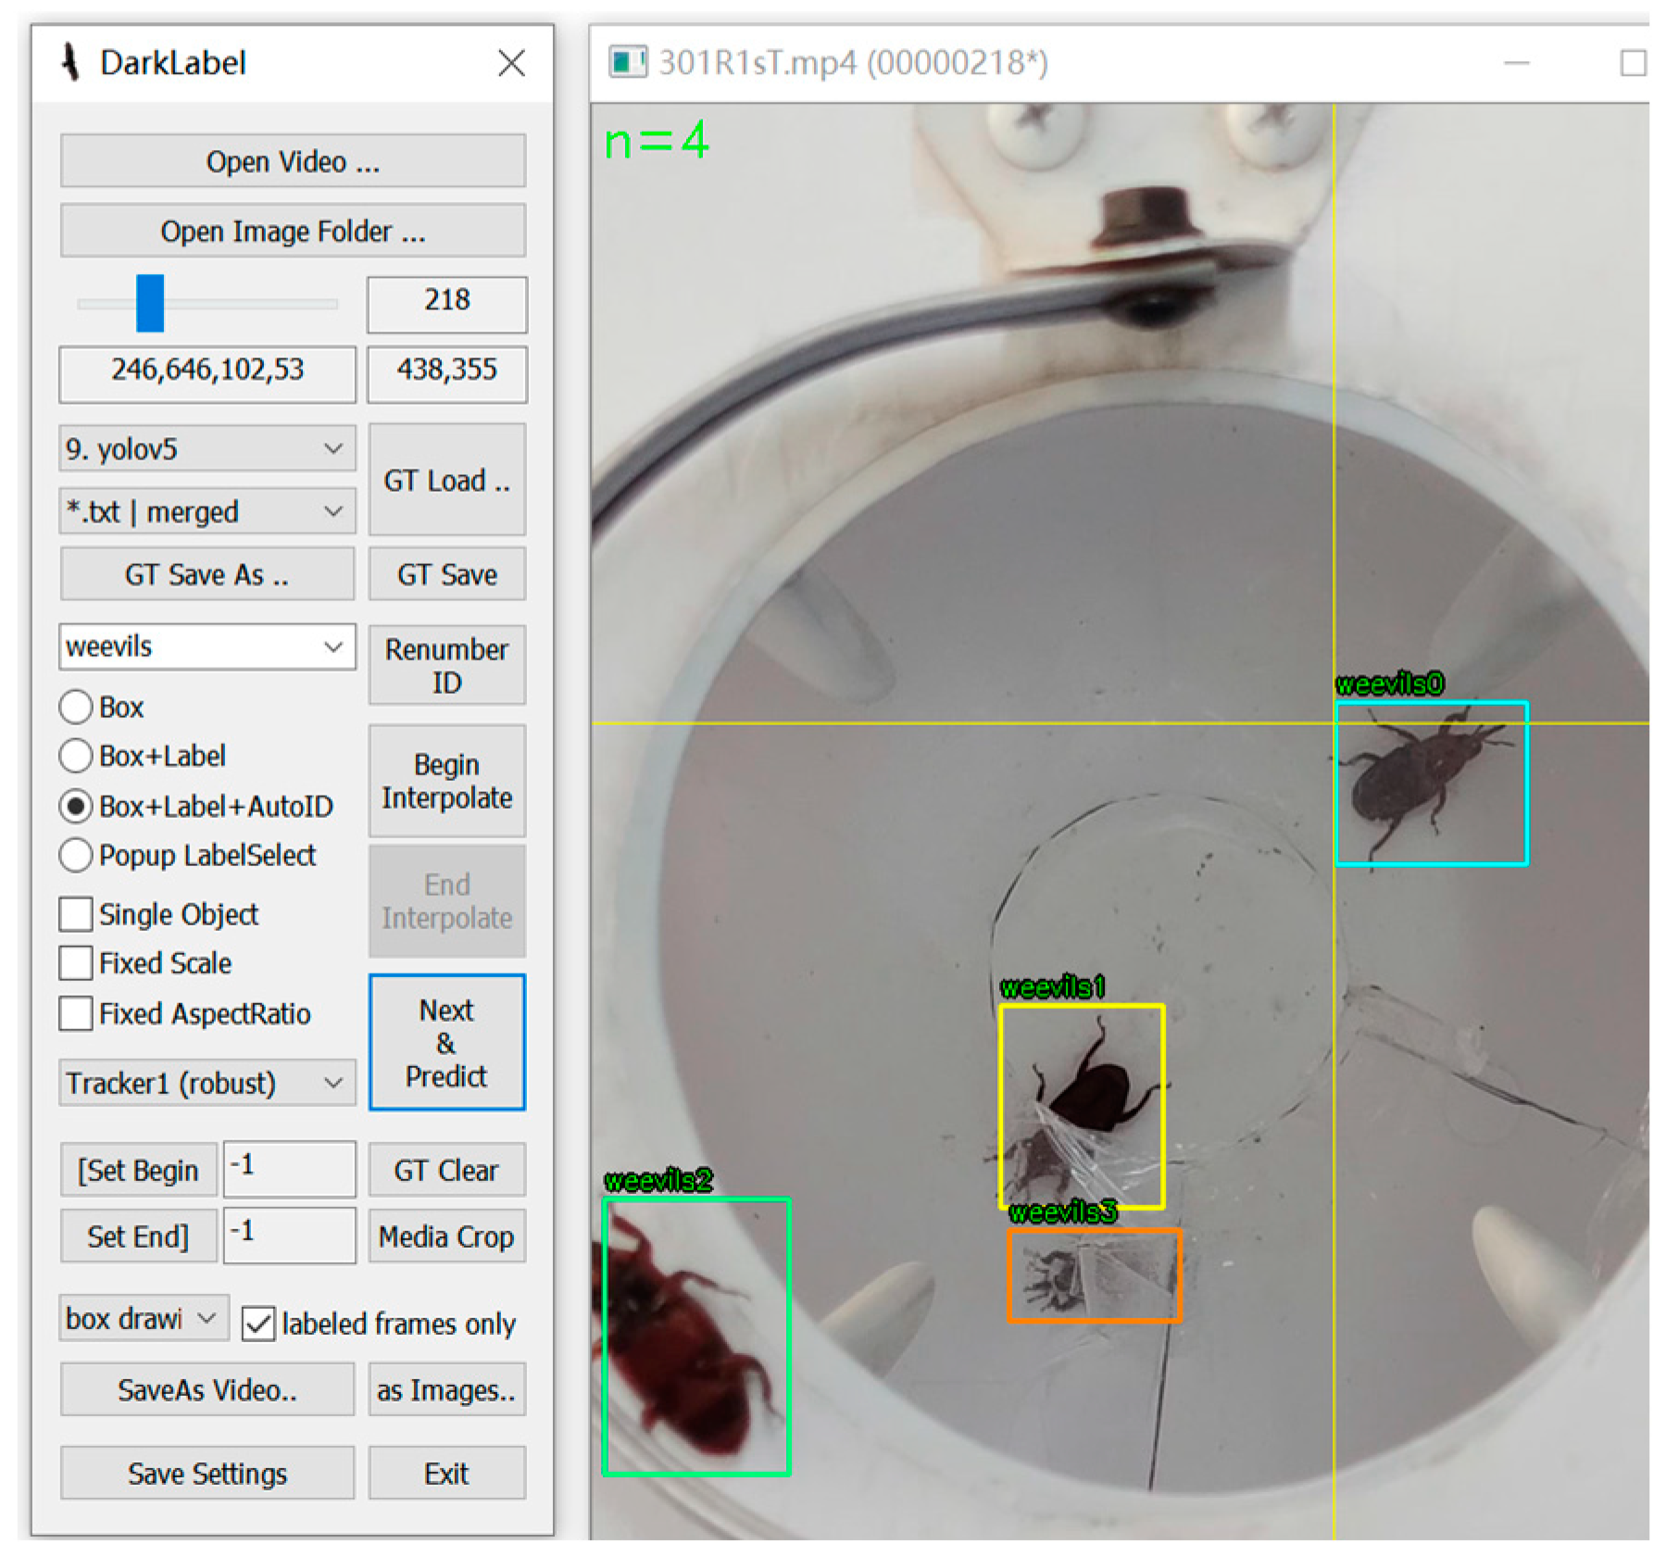This screenshot has height=1557, width=1666.
Task: Open the Tracker1 (robust) dropdown
Action: [x=207, y=1083]
